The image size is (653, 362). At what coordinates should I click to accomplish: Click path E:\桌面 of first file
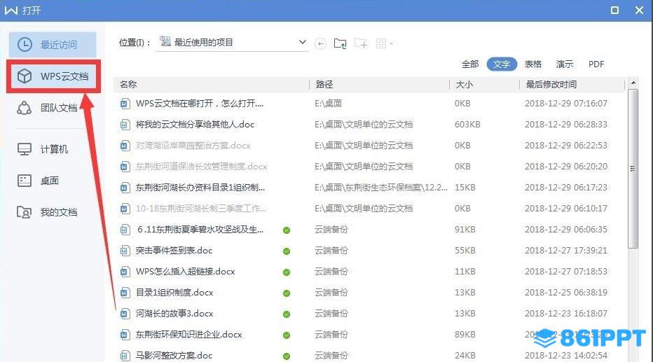click(x=328, y=103)
